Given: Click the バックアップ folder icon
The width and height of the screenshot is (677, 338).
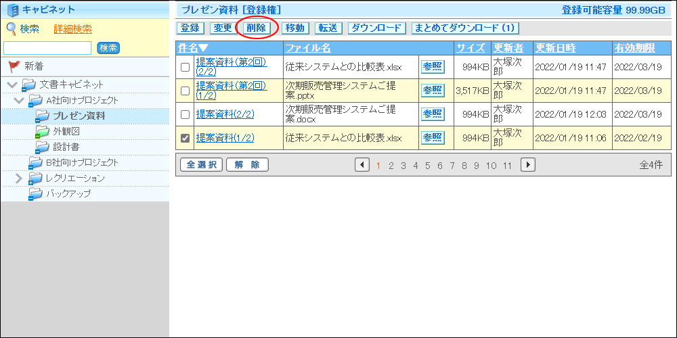Looking at the screenshot, I should [35, 194].
